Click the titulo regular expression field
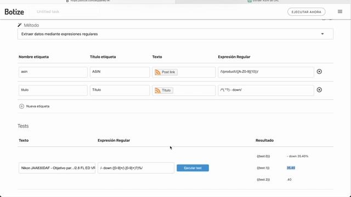 point(266,90)
